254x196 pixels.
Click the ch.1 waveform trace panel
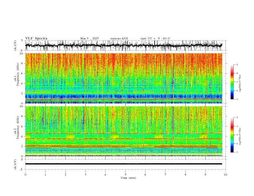point(123,45)
